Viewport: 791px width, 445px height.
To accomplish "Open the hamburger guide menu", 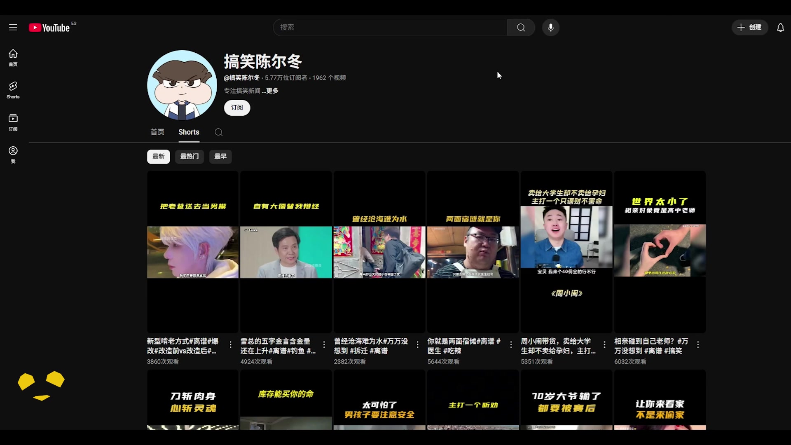I will pos(13,27).
